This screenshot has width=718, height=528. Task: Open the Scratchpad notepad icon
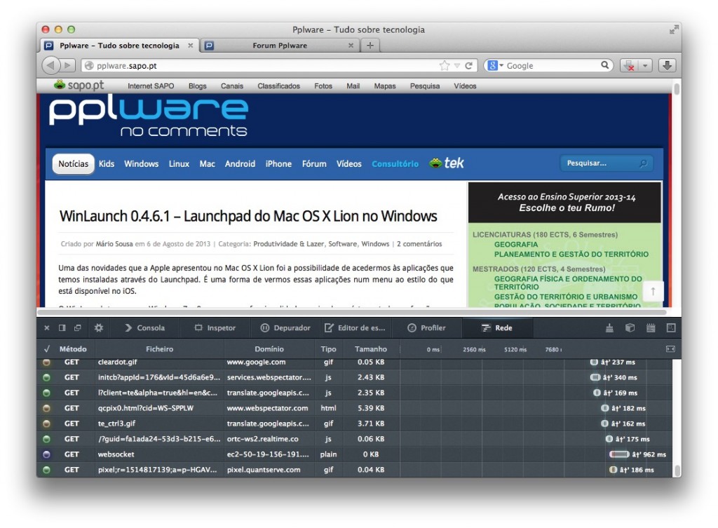tap(651, 327)
